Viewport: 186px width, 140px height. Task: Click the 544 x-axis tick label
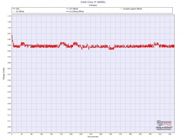[x=170, y=134]
